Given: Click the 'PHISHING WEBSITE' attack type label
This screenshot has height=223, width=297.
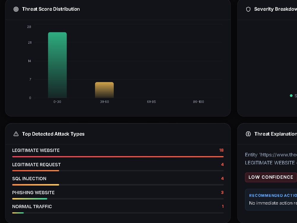Looking at the screenshot, I should click(x=33, y=193).
